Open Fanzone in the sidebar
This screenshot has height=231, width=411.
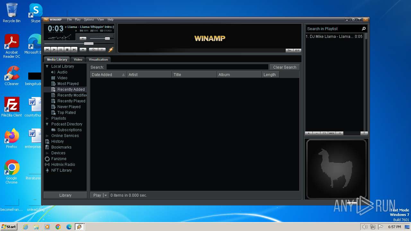point(59,159)
